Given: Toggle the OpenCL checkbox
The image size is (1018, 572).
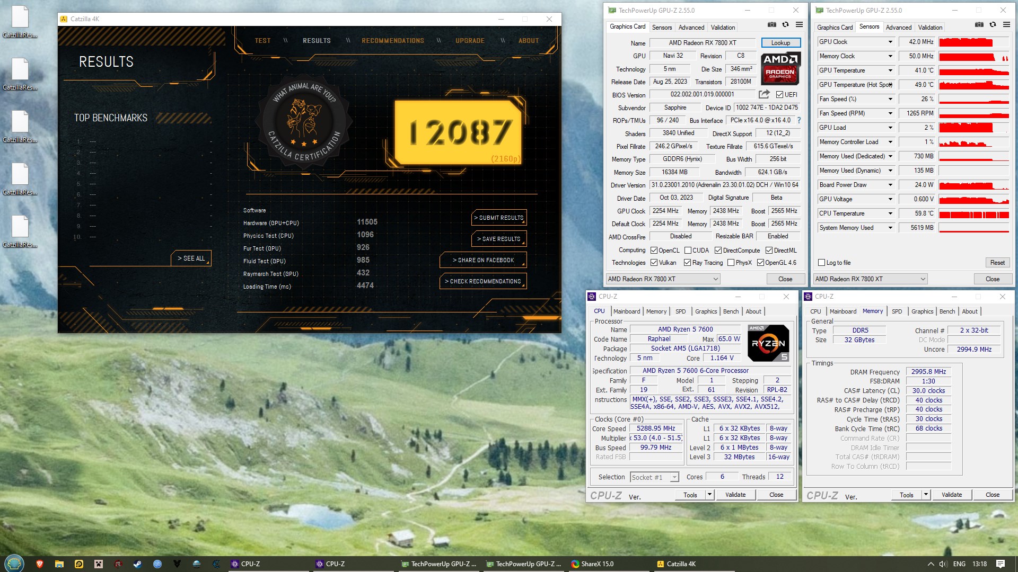Looking at the screenshot, I should 654,251.
